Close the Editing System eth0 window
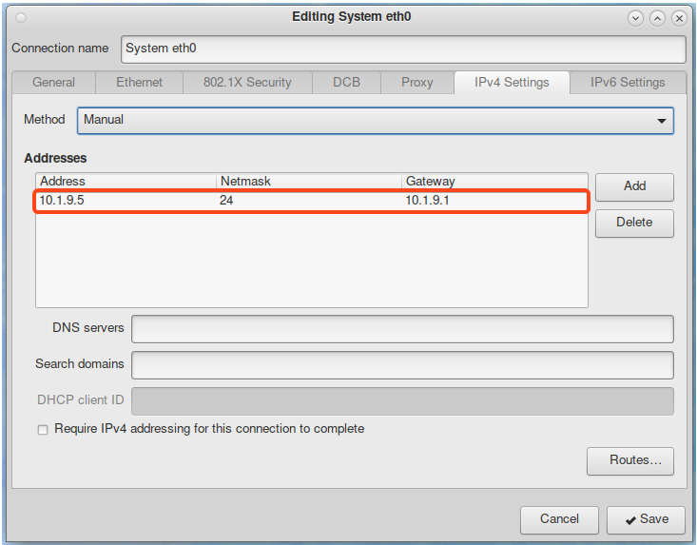 679,17
